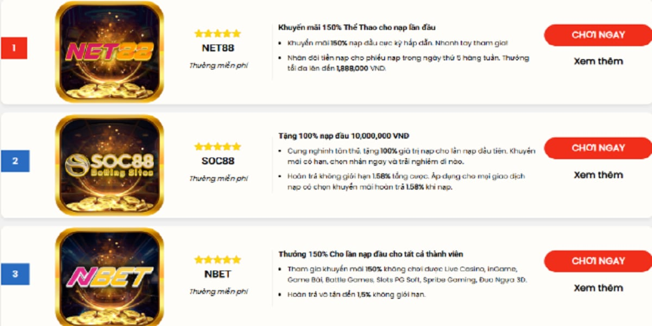Click the NET88 five-star rating
This screenshot has height=326, width=652.
[x=217, y=34]
